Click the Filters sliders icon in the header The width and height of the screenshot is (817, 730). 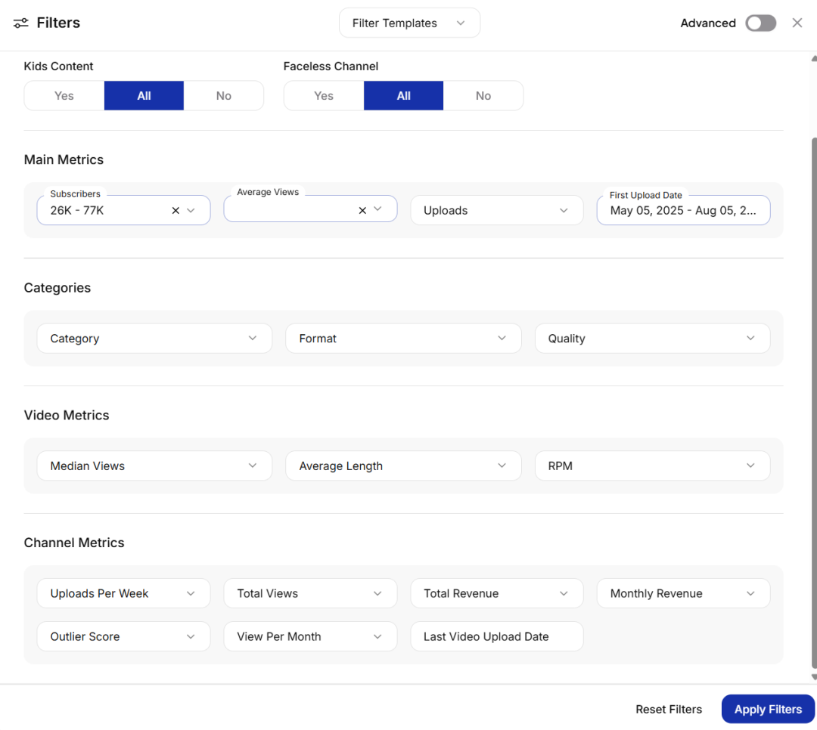[20, 23]
